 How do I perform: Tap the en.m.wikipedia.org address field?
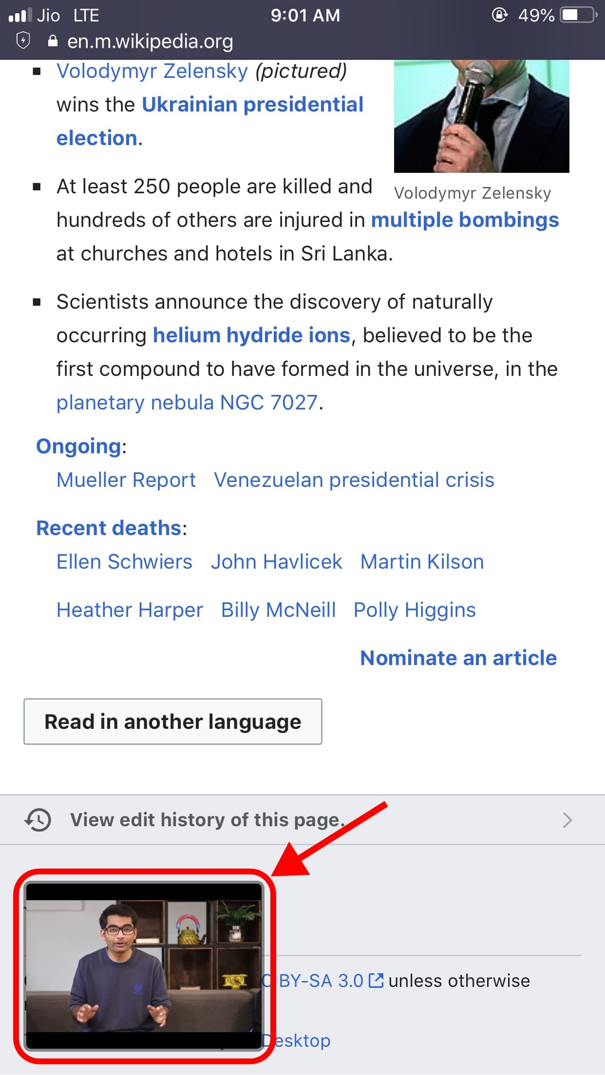click(150, 41)
